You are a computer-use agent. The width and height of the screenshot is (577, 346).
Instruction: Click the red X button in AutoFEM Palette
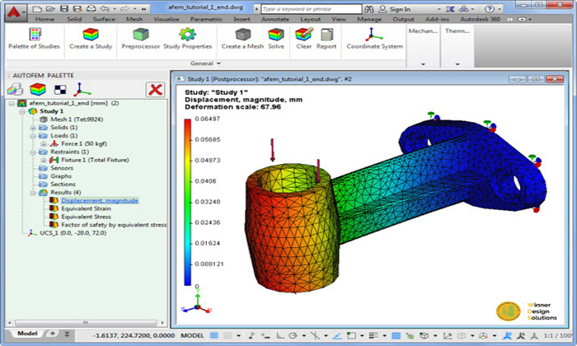(x=155, y=89)
